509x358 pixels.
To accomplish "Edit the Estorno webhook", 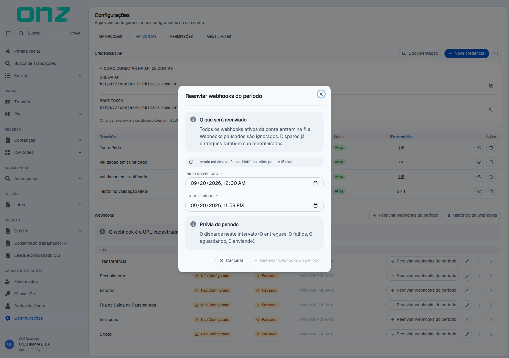I will pos(467,290).
